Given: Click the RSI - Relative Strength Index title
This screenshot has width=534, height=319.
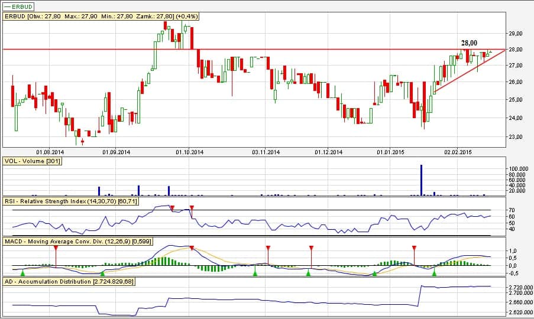Looking at the screenshot, I should [x=70, y=202].
